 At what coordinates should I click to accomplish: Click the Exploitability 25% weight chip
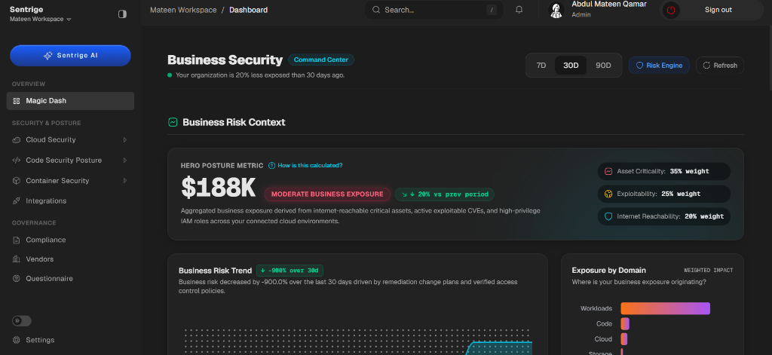pos(664,194)
